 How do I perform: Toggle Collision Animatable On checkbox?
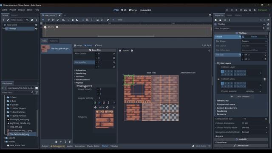pyautogui.click(x=243, y=123)
